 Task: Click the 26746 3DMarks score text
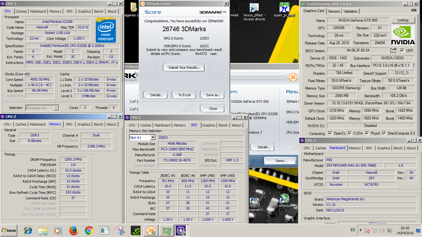(x=184, y=29)
